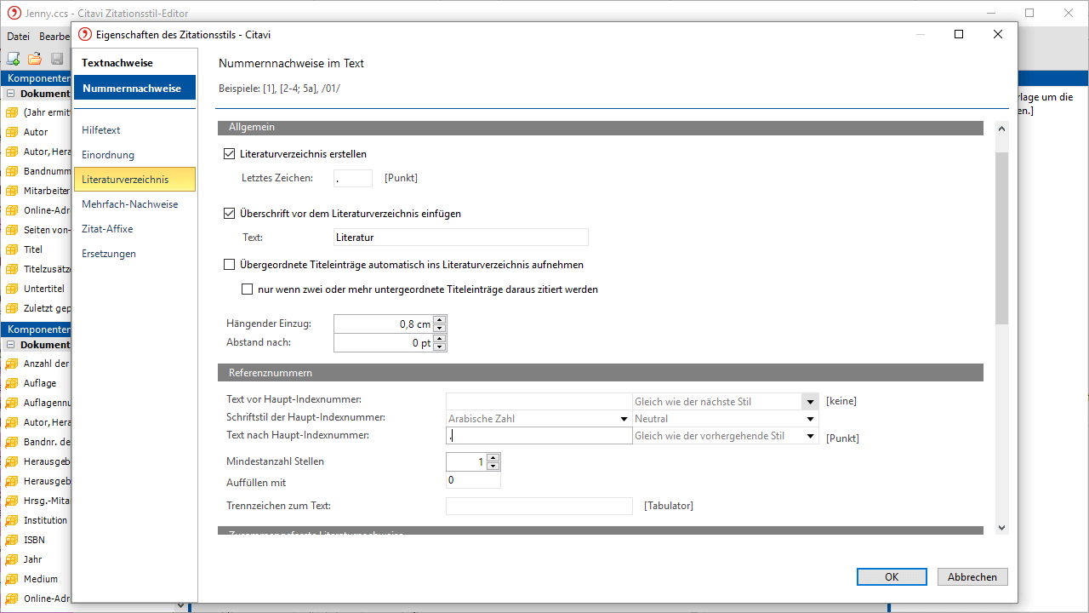The width and height of the screenshot is (1089, 613).
Task: Click the Autor component icon in list
Action: coord(12,132)
